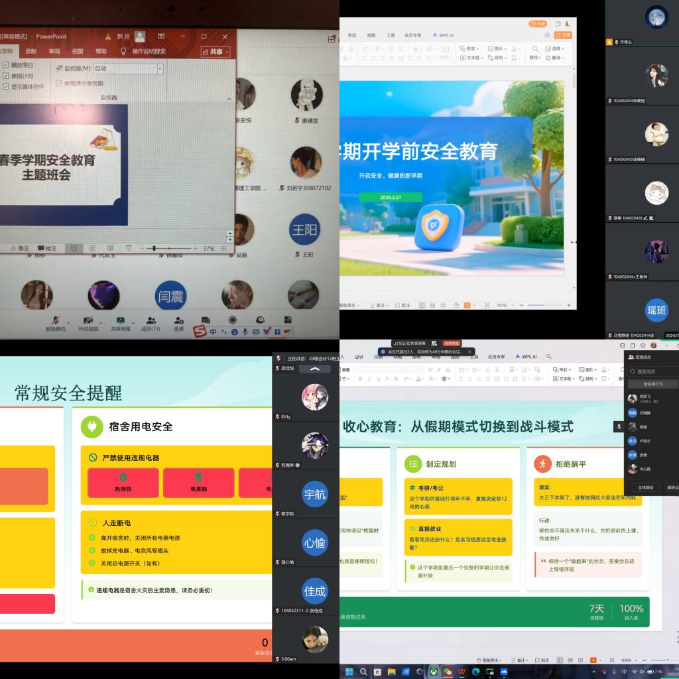Open the 帮助 tab in PowerPoint ribbon
This screenshot has width=679, height=679.
pos(101,51)
